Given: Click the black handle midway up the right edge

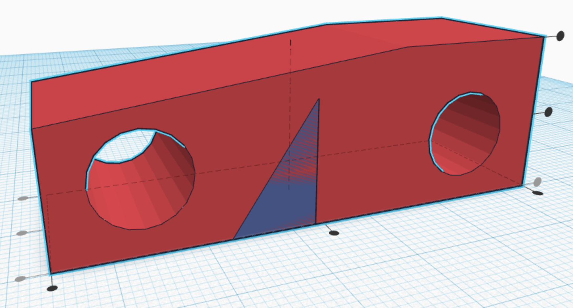Looking at the screenshot, I should (x=548, y=112).
